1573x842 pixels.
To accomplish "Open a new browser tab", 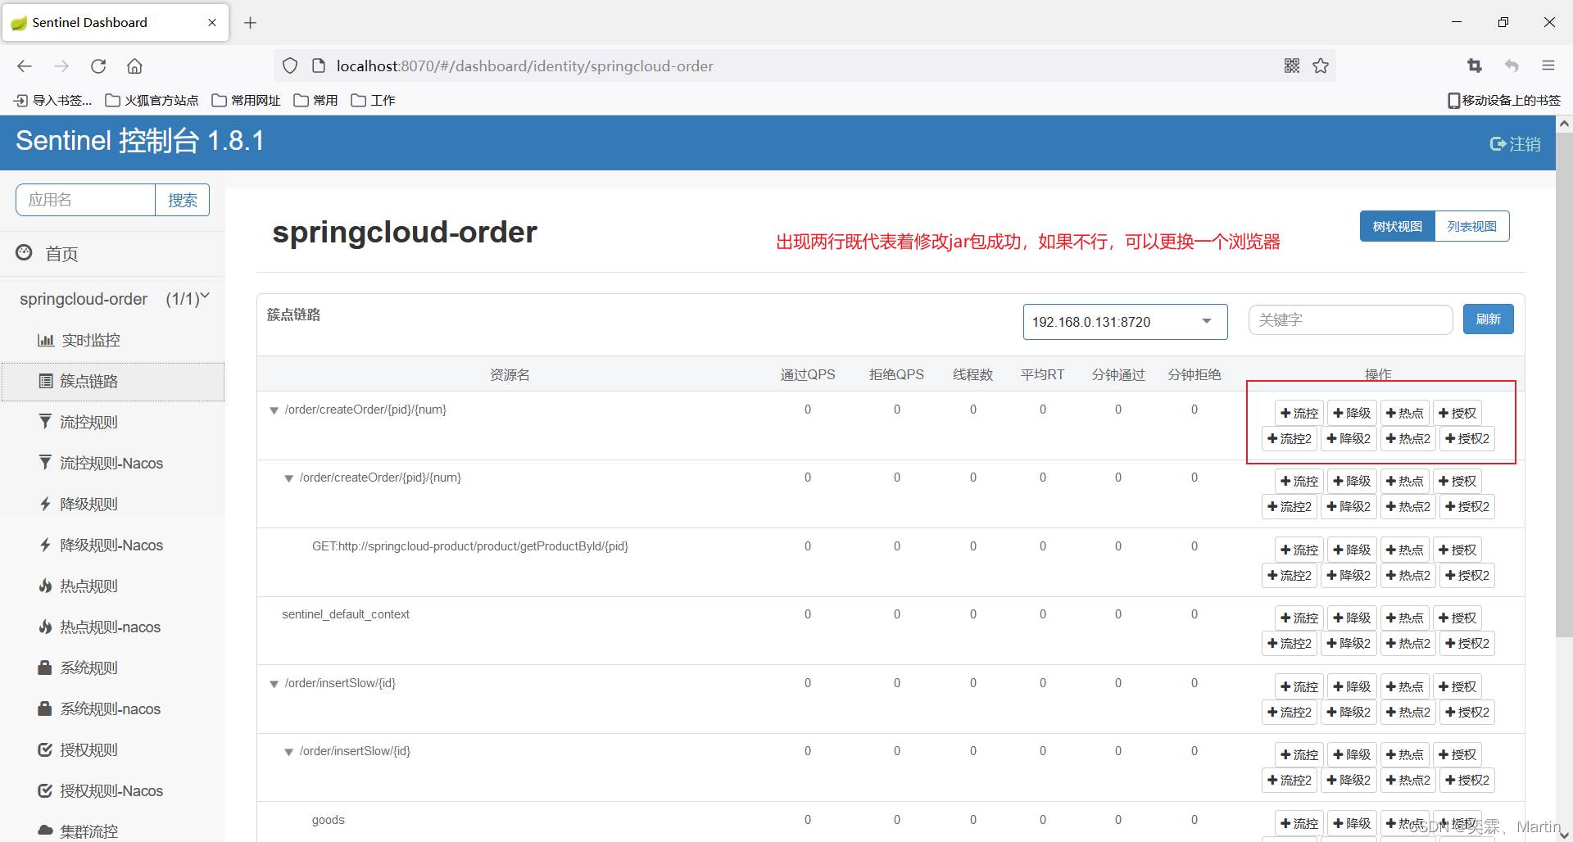I will tap(251, 23).
